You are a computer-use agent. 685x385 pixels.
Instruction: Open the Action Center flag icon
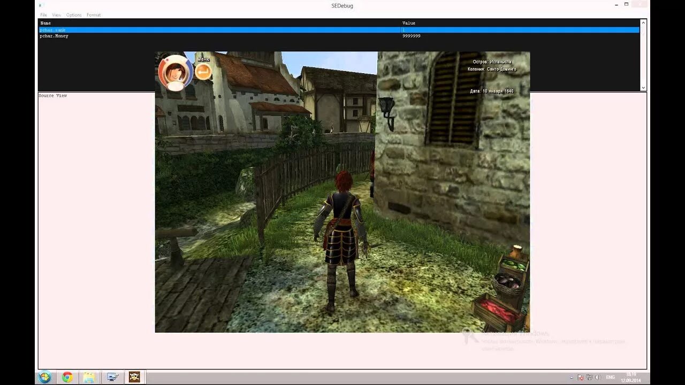(580, 378)
